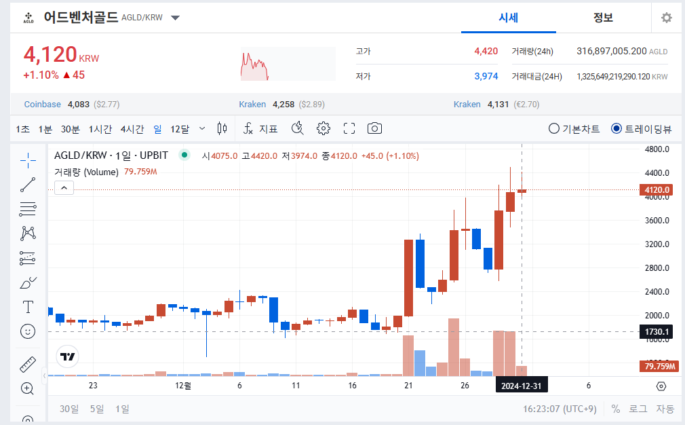Open the horizontal lines Fibonacci tool
685x425 pixels.
(28, 209)
